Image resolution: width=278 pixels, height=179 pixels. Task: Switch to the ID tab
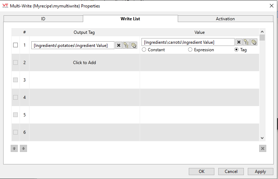[x=43, y=19]
